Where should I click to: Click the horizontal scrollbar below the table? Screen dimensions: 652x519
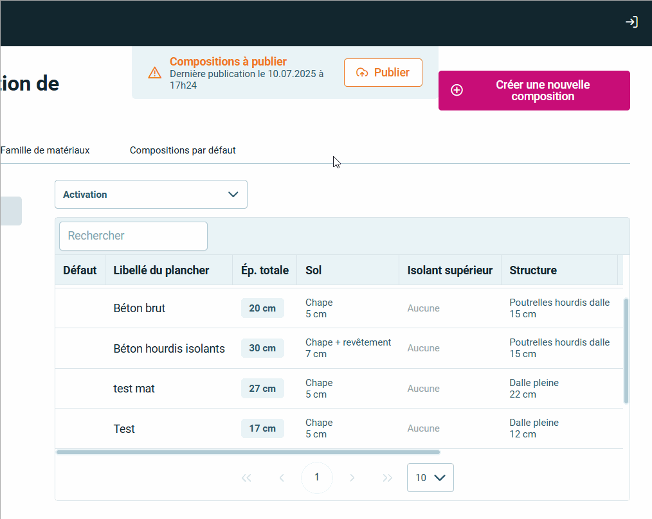coord(248,452)
